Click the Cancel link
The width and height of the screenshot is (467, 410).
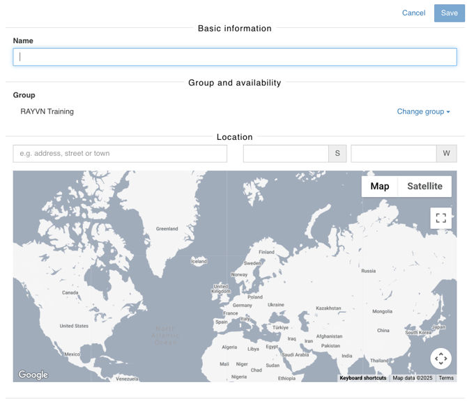413,13
